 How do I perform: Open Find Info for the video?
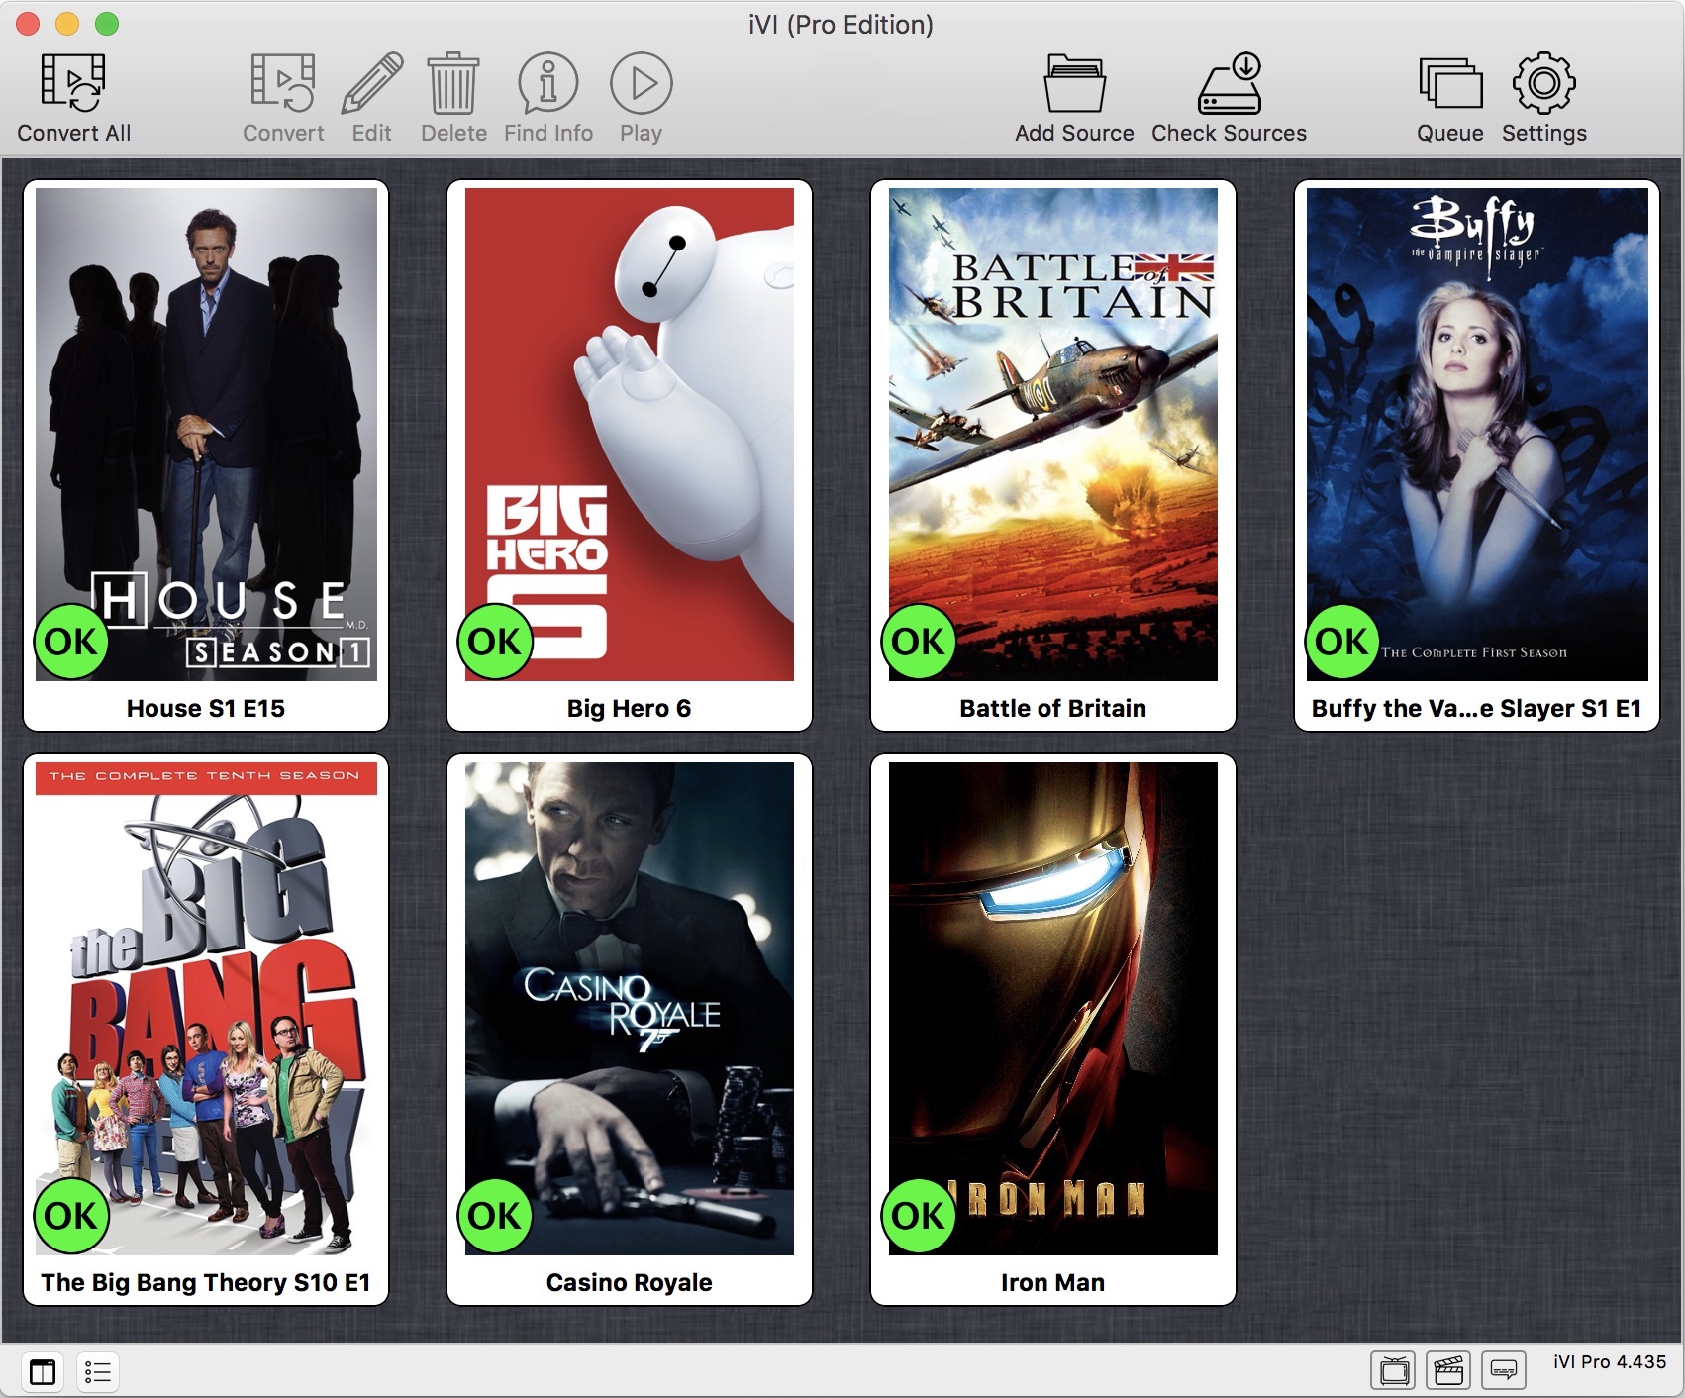pos(547,84)
